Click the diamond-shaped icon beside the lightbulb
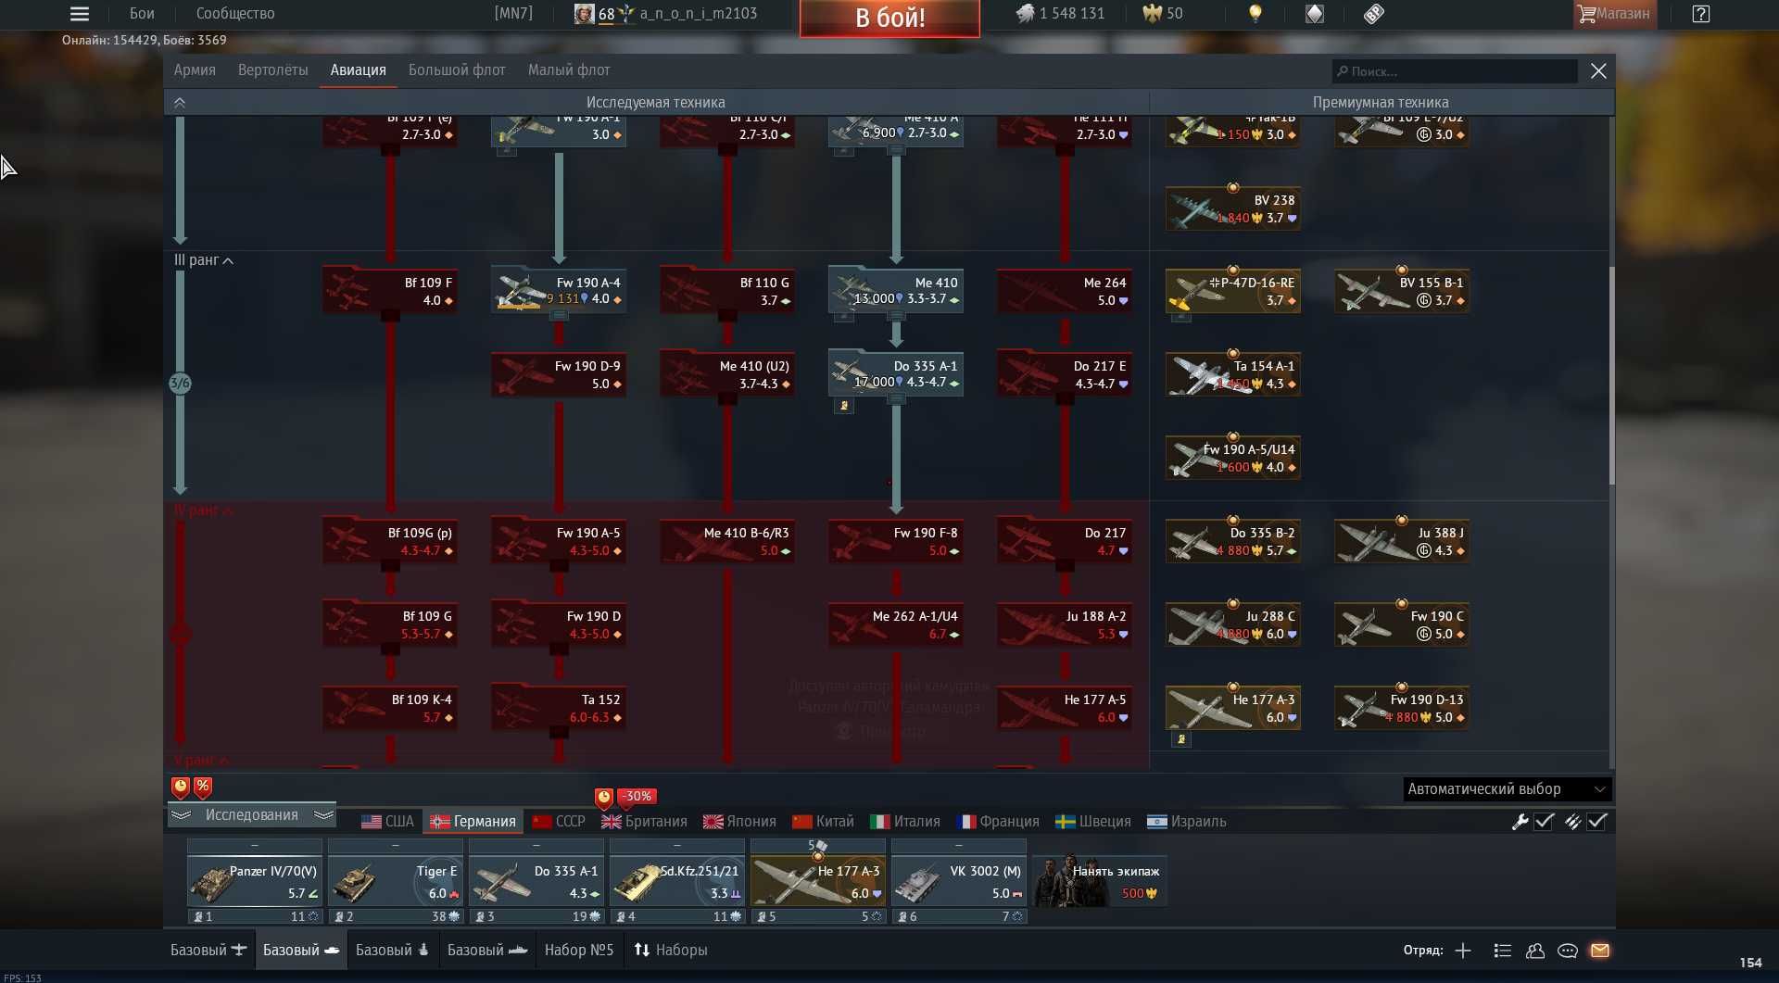1779x983 pixels. (x=1315, y=14)
